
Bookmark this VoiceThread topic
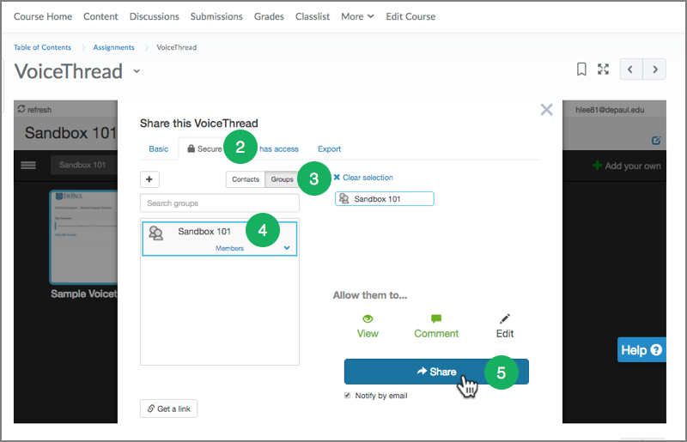[x=581, y=70]
